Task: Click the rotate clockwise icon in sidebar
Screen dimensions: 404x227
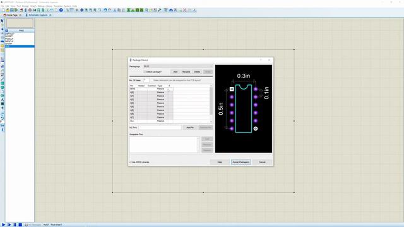Action: 3,114
